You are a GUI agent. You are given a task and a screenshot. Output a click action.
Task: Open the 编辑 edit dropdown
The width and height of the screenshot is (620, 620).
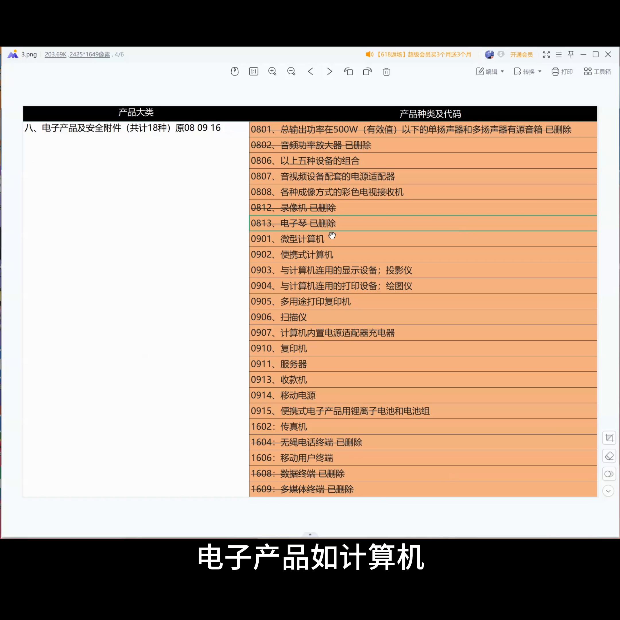(489, 71)
